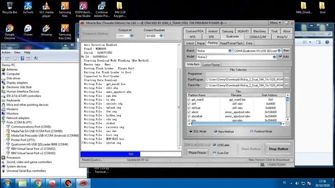The width and height of the screenshot is (335, 188).
Task: Browse for RawProgram file button
Action: pyautogui.click(x=286, y=79)
